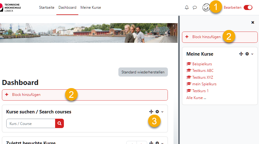
Task: Open the Testkurs XYZ course link
Action: (203, 77)
